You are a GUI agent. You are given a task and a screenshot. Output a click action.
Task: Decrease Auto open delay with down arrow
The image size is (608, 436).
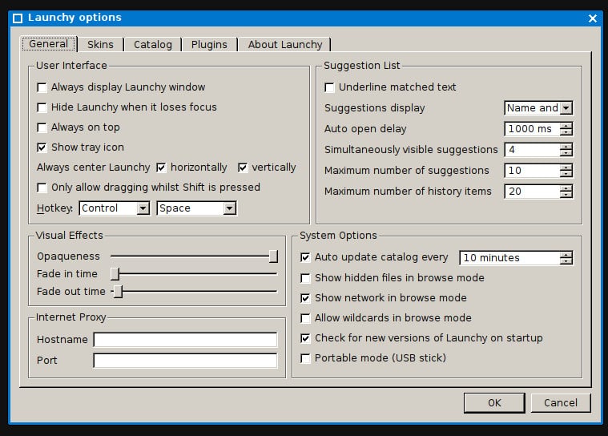click(566, 132)
